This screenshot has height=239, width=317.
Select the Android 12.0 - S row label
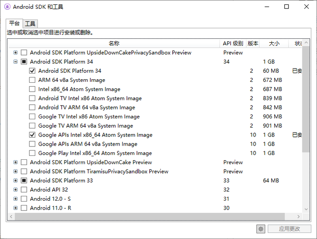(50, 199)
